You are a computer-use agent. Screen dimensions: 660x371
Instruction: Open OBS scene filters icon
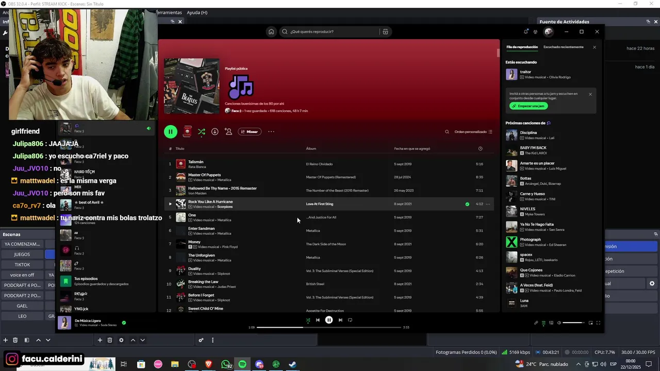pos(26,340)
